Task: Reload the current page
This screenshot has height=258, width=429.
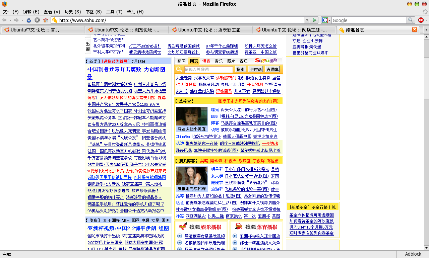Action: [29, 20]
